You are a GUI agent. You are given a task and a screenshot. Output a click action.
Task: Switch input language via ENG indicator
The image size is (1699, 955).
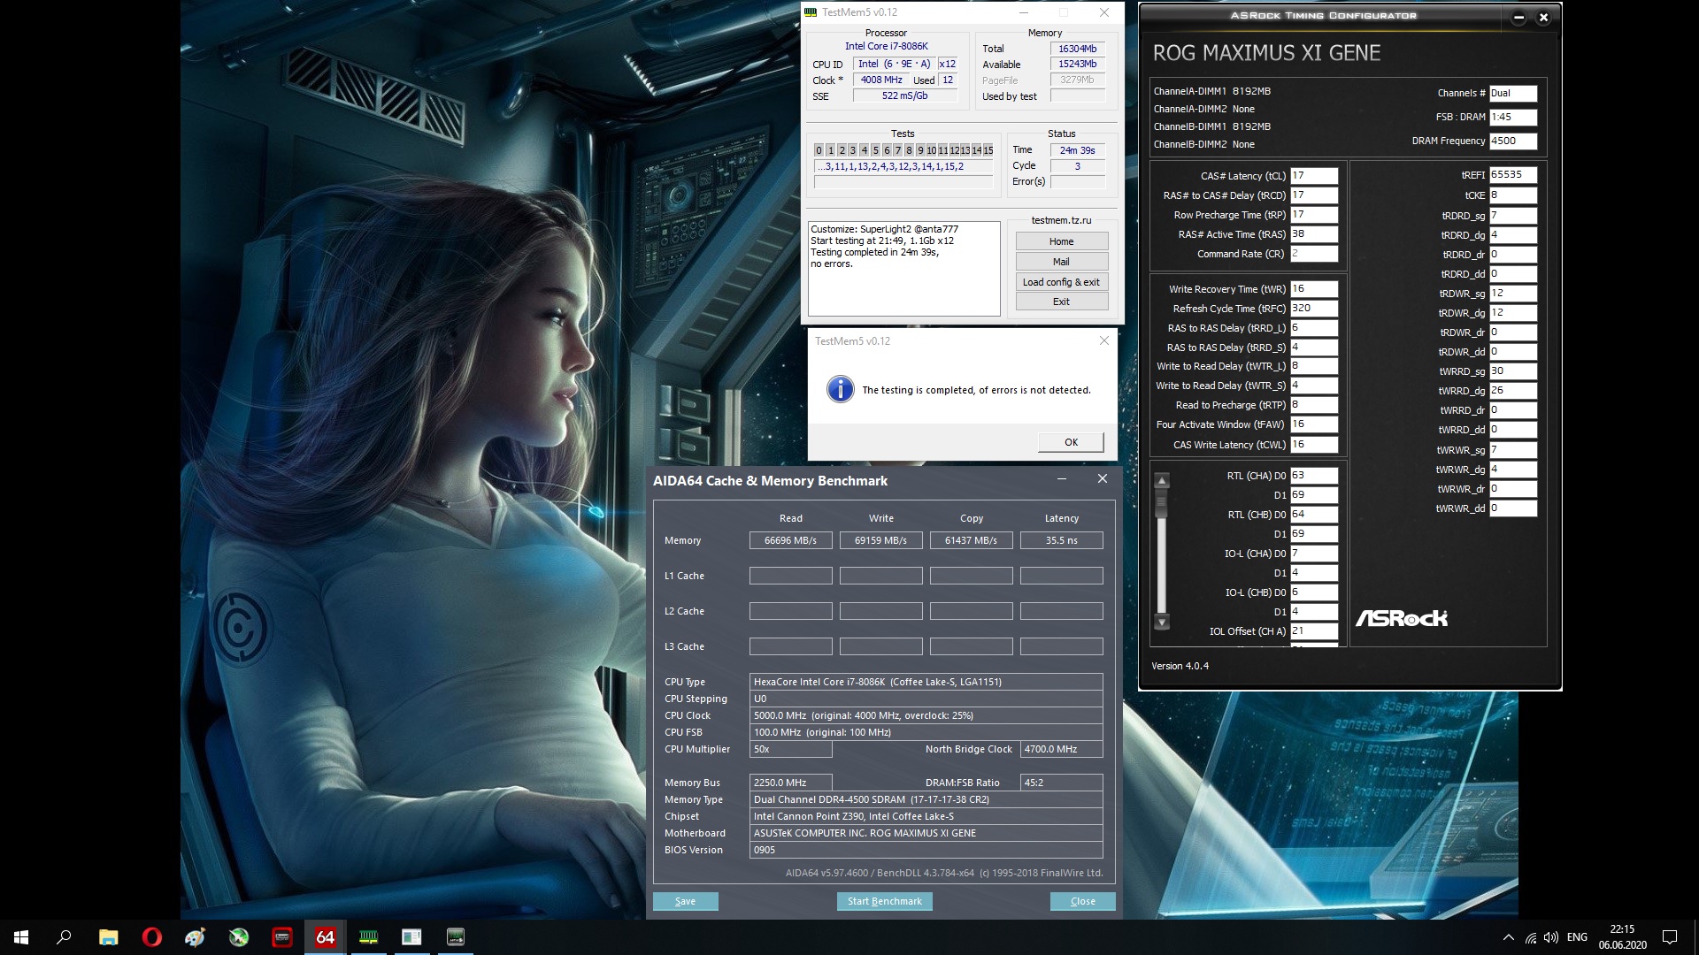point(1577,937)
